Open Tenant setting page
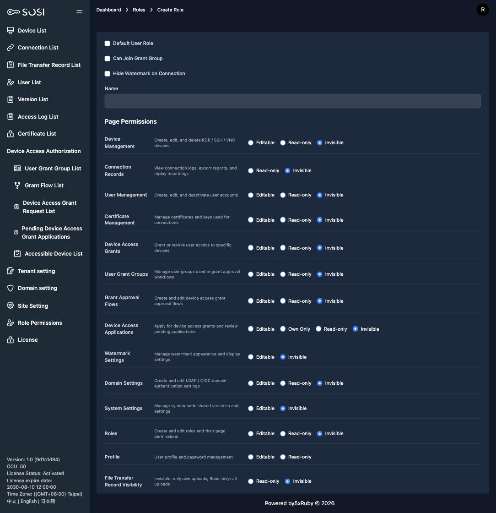Screen dimensions: 496x513 (36, 271)
